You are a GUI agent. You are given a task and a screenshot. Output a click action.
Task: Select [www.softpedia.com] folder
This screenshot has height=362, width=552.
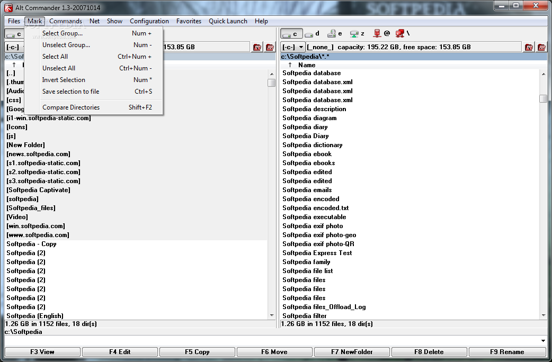38,235
